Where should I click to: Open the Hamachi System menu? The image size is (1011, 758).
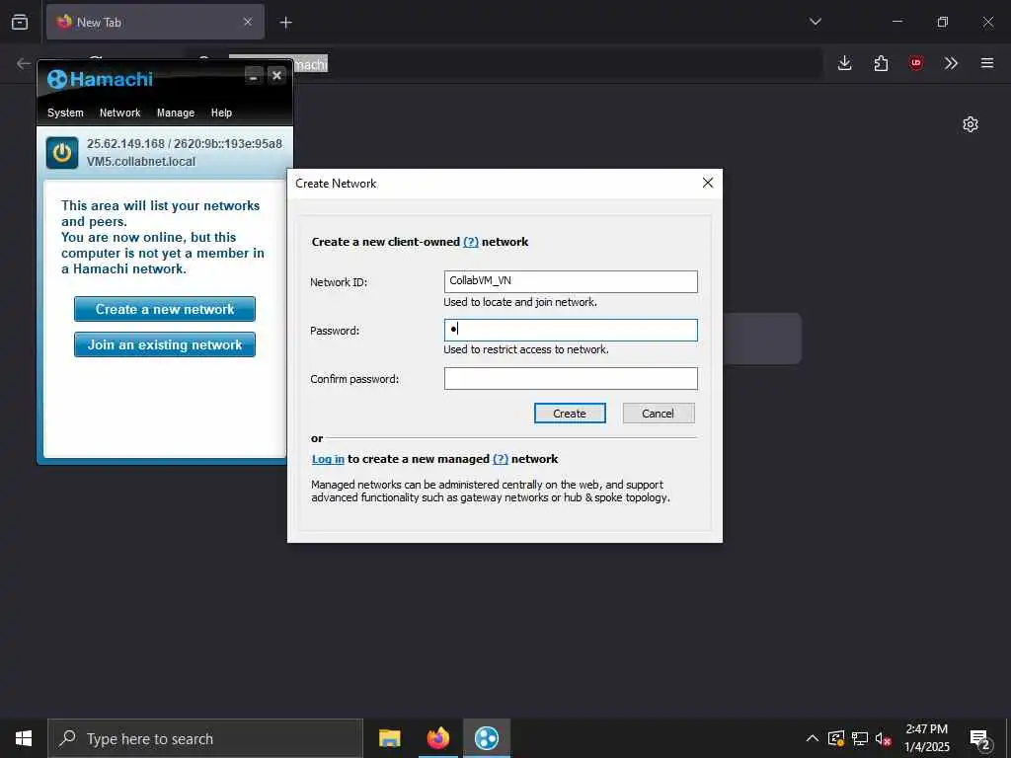coord(65,113)
